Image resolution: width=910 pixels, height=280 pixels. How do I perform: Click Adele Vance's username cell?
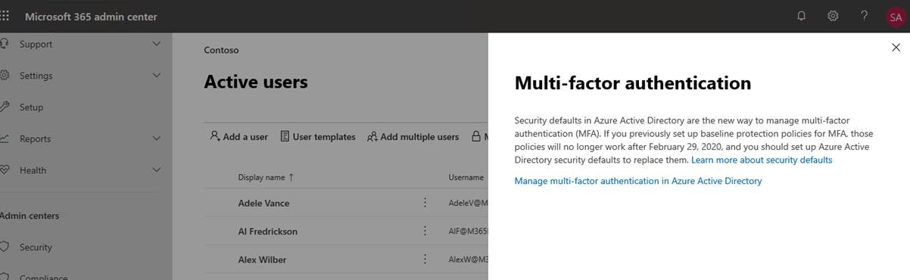[468, 204]
